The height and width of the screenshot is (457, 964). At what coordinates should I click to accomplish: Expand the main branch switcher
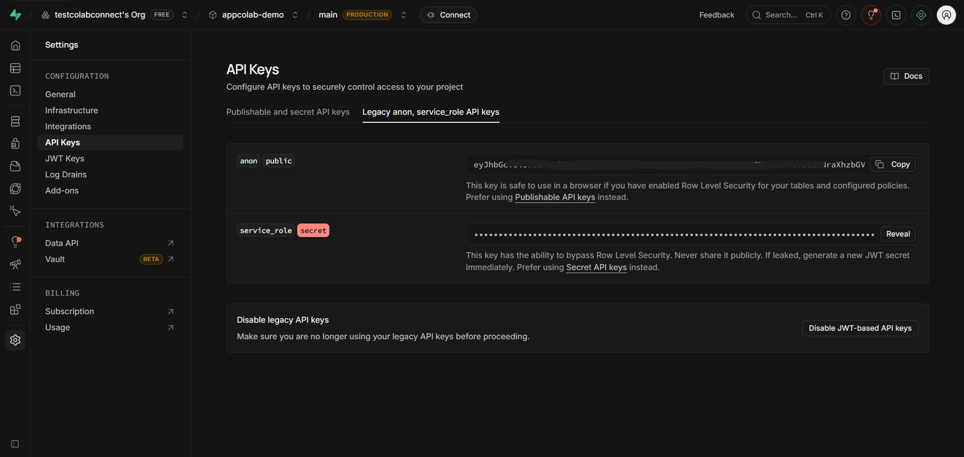pos(403,15)
